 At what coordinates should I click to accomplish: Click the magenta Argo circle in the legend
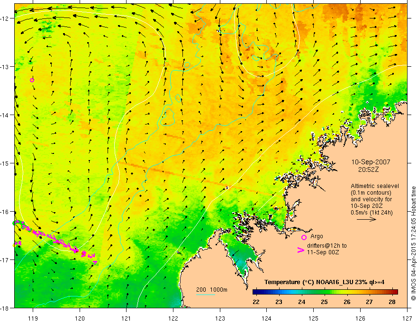[304, 237]
